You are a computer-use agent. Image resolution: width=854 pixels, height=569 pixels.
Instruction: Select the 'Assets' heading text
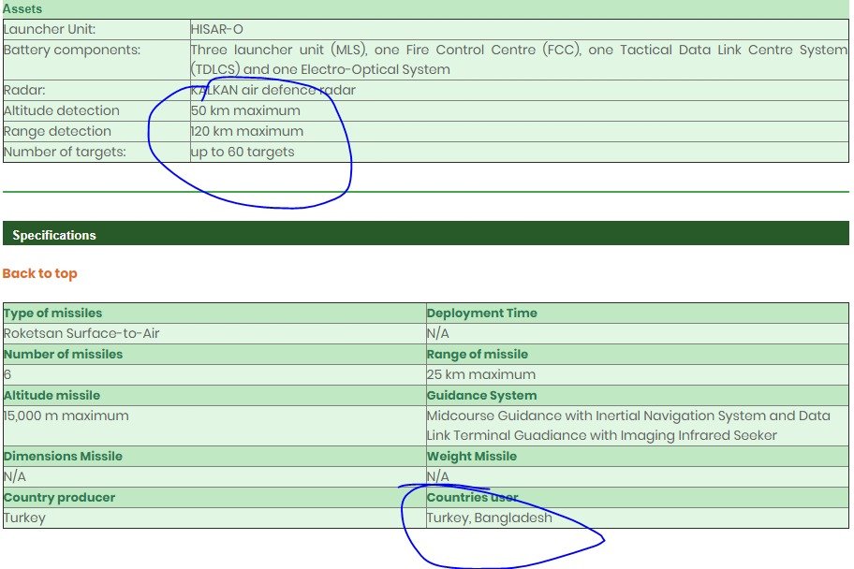click(x=22, y=8)
